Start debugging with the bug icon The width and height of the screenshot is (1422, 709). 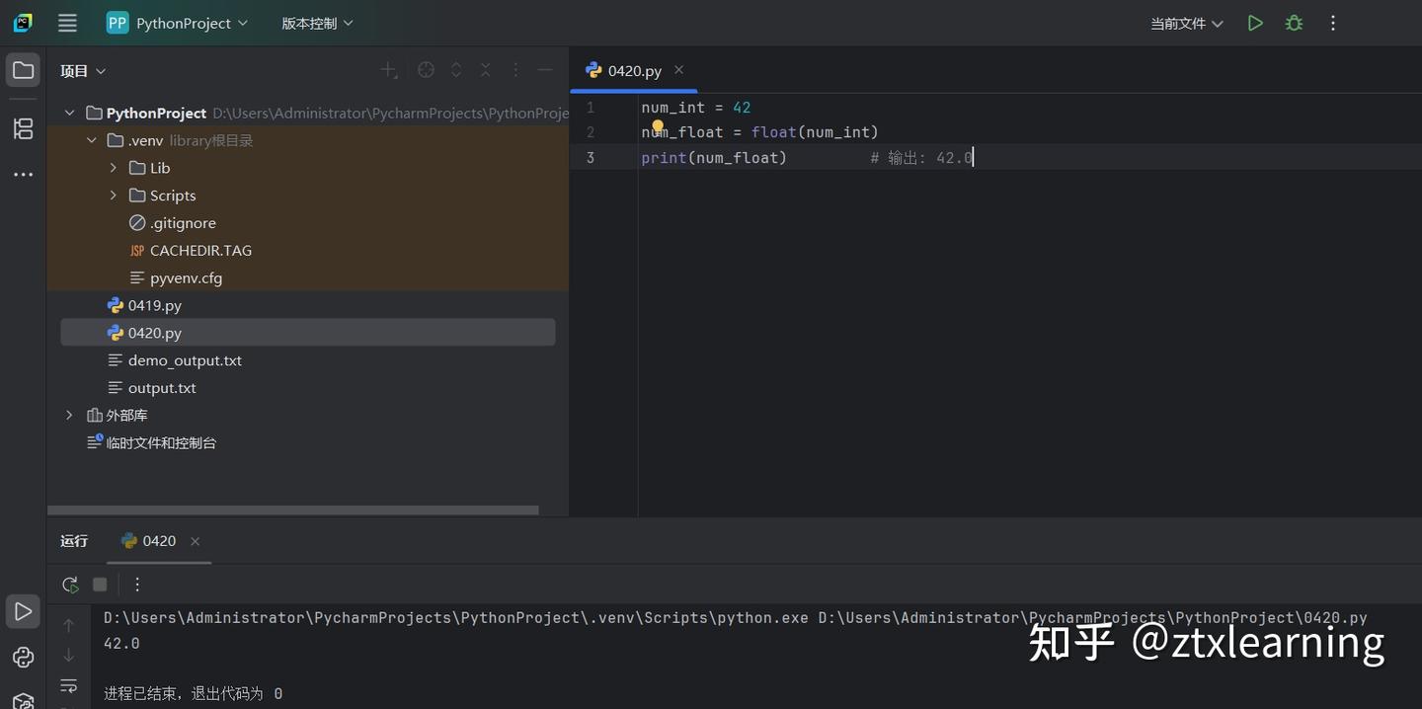tap(1294, 23)
